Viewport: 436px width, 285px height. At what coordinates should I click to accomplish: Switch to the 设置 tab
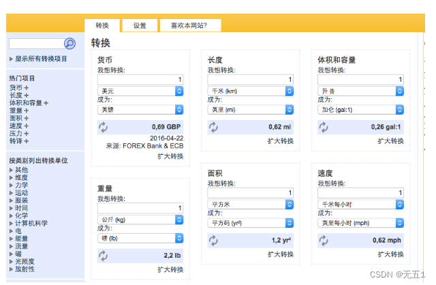[x=140, y=26]
